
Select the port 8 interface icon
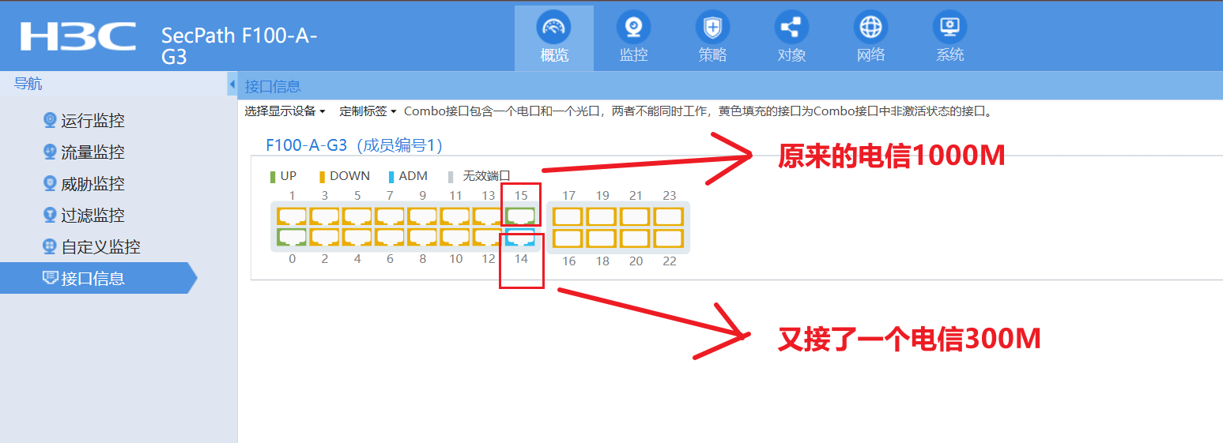coord(422,237)
